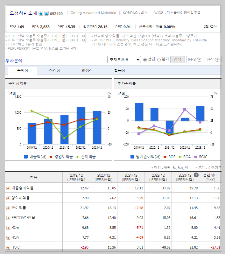Click the 업종PER 28.16 value
Screen dimensions: 225x254
point(103,27)
